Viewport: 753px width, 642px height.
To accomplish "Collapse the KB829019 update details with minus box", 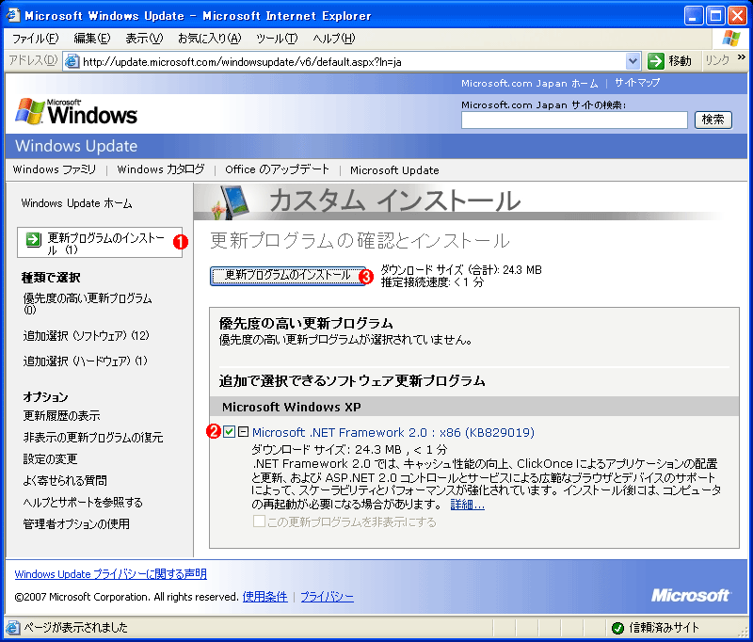I will coord(243,432).
